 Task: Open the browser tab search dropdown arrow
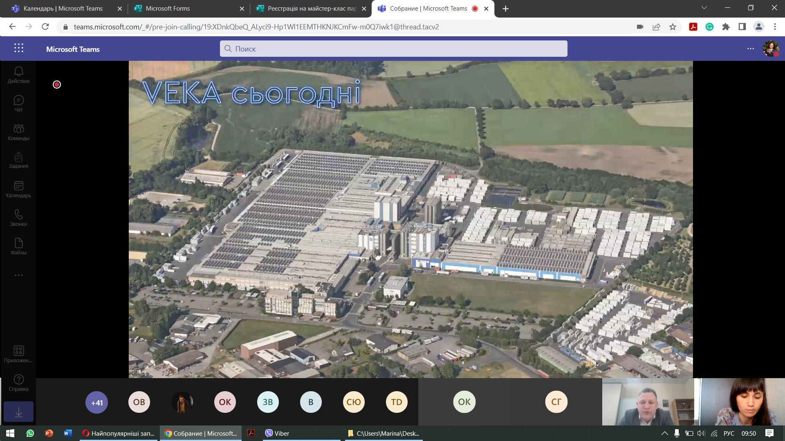704,8
